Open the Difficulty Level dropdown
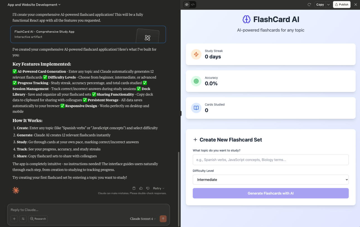The width and height of the screenshot is (360, 227). (x=271, y=180)
